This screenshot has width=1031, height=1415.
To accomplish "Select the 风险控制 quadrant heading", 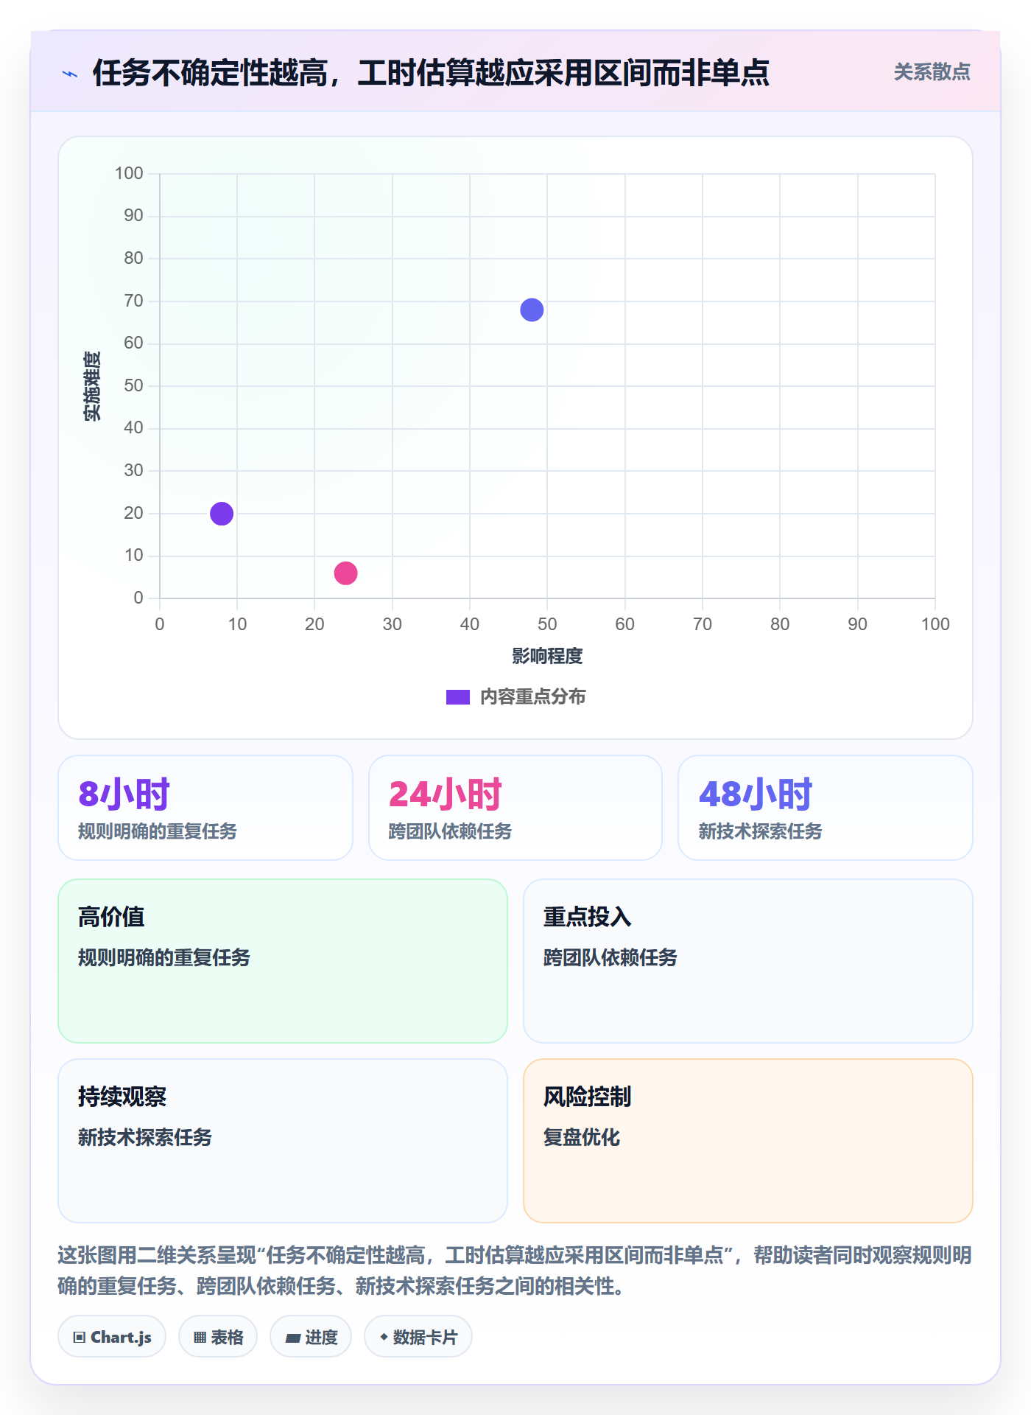I will (587, 1097).
